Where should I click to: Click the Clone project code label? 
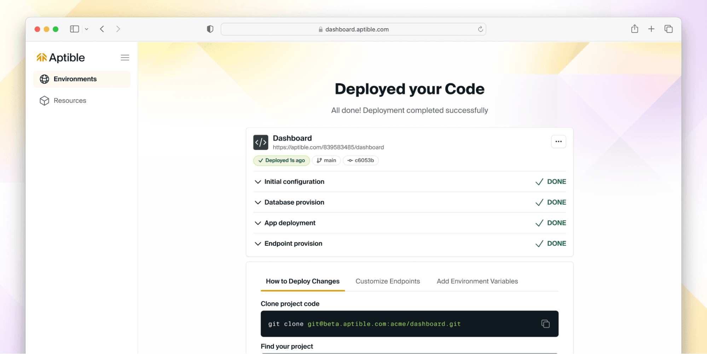point(290,304)
